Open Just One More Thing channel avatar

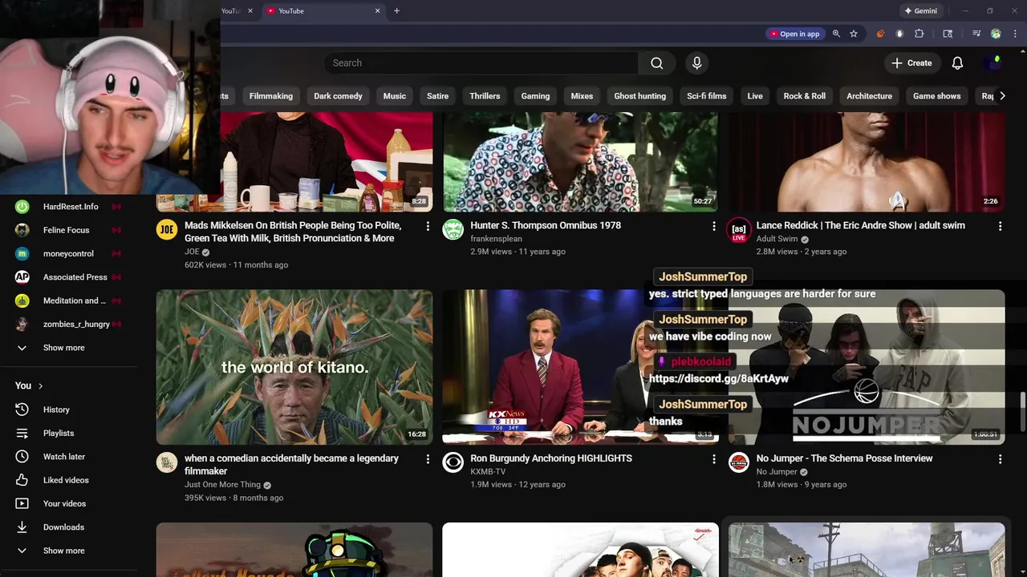tap(167, 462)
